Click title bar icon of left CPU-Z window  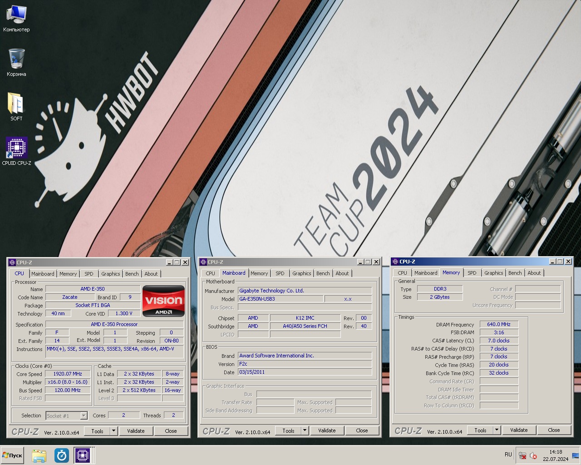12,262
